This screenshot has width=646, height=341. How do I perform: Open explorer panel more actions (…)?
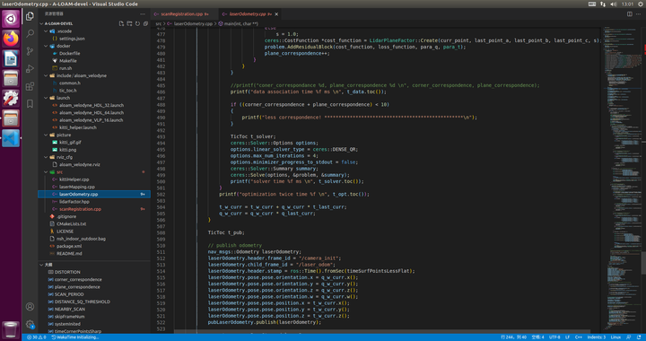point(143,14)
